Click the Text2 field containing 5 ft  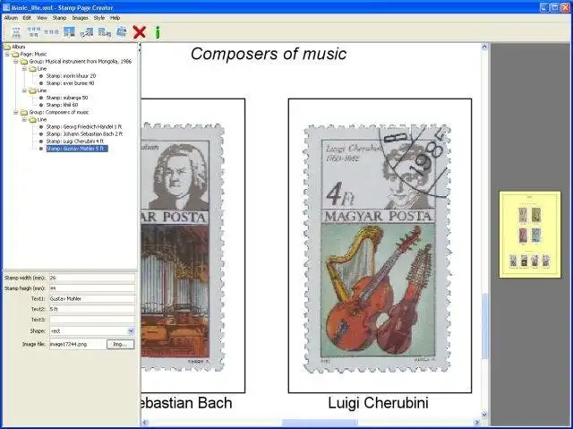click(x=91, y=309)
